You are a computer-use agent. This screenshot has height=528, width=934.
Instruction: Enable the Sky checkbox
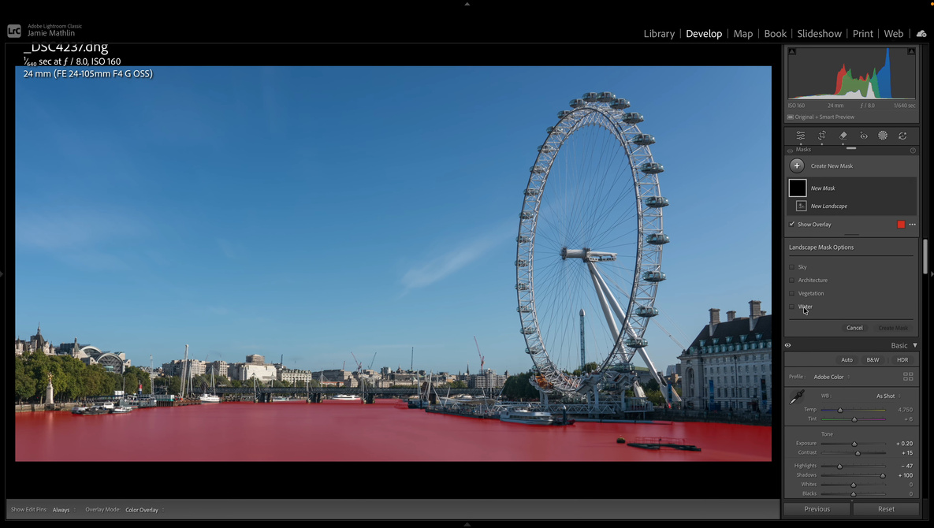tap(792, 267)
